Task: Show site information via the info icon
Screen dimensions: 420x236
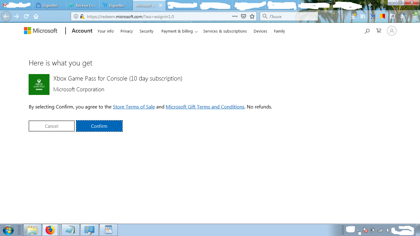Action: 76,17
